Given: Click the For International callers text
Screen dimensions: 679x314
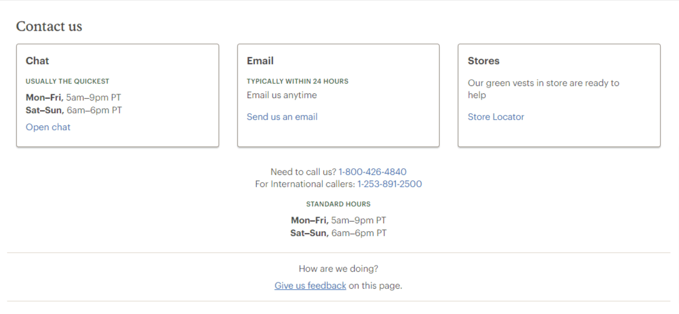Looking at the screenshot, I should pyautogui.click(x=305, y=184).
